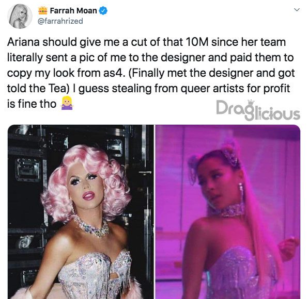Click the shrugging woman emoji
Image resolution: width=308 pixels, height=299 pixels.
coord(67,103)
